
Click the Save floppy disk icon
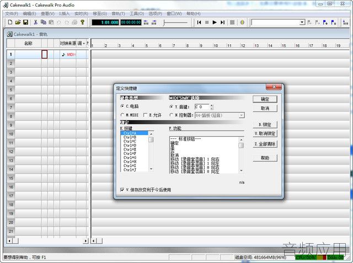(x=25, y=22)
